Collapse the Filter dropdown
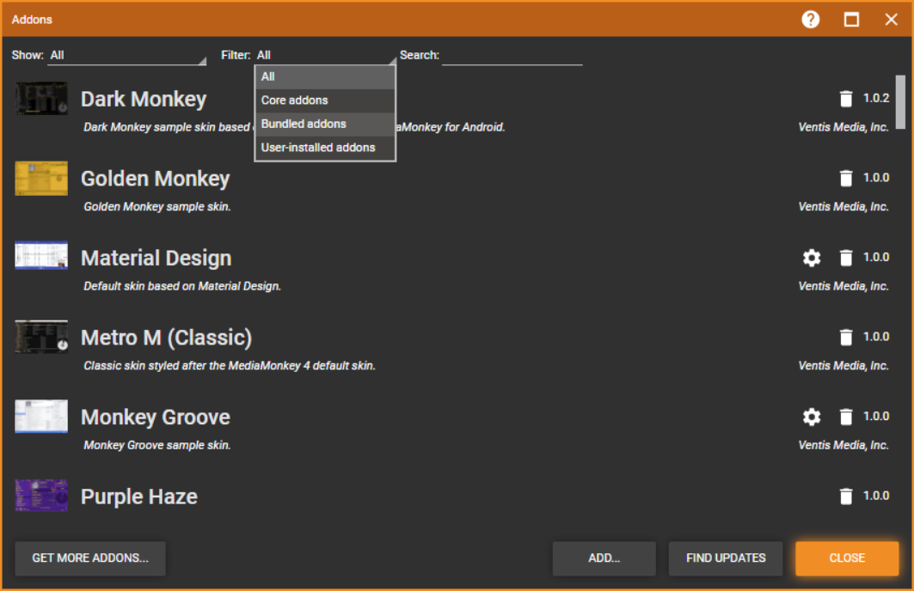Image resolution: width=914 pixels, height=591 pixels. tap(325, 55)
